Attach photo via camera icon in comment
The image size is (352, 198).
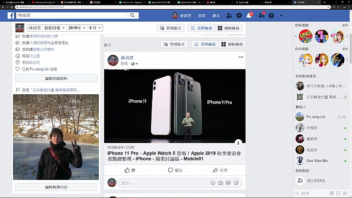tap(220, 183)
